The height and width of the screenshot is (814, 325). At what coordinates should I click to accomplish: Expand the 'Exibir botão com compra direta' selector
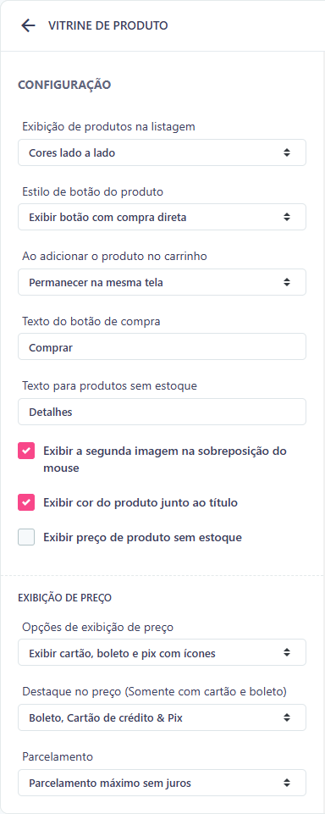click(x=162, y=217)
